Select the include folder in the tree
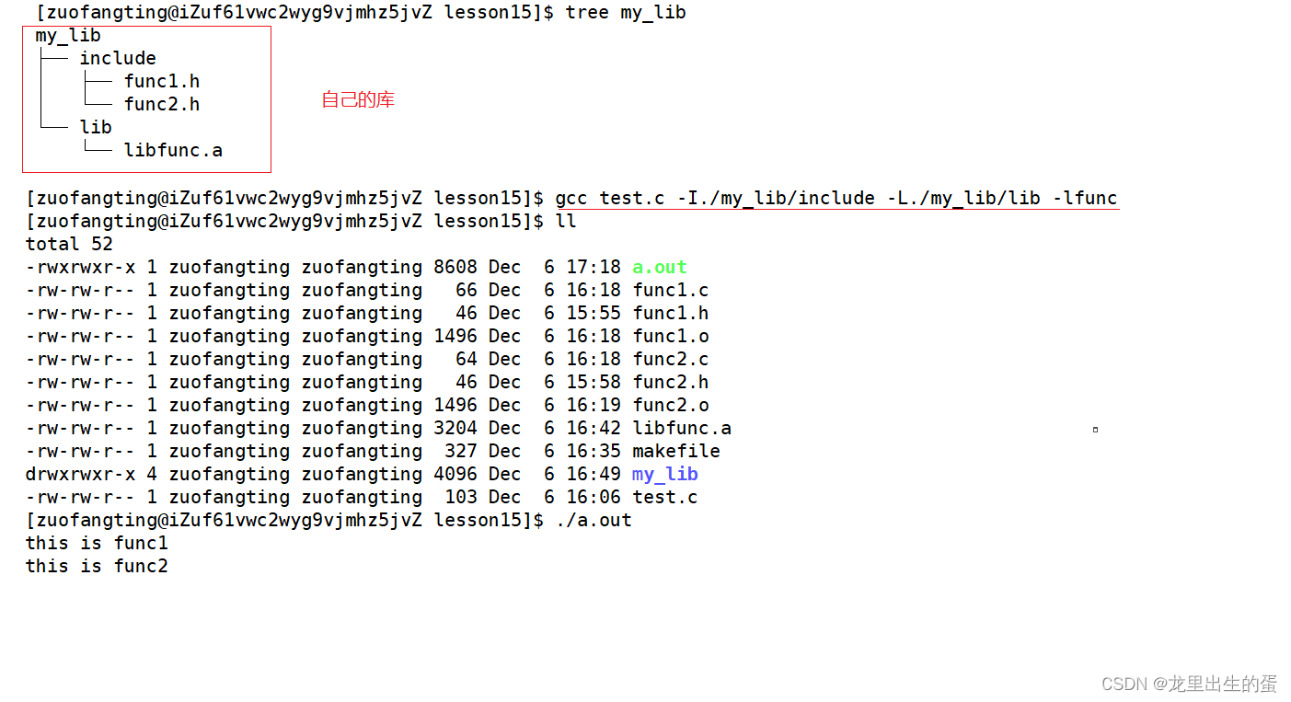 pyautogui.click(x=118, y=59)
